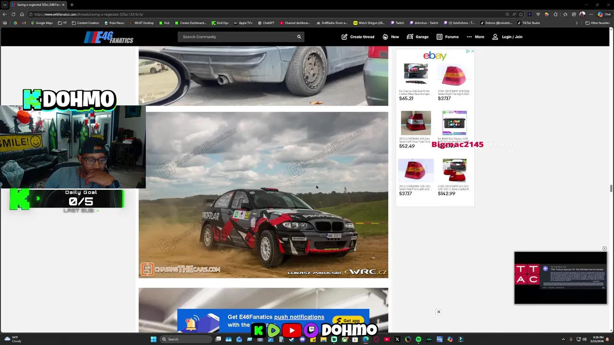614x345 pixels.
Task: Open the Garage menu item
Action: tap(417, 37)
